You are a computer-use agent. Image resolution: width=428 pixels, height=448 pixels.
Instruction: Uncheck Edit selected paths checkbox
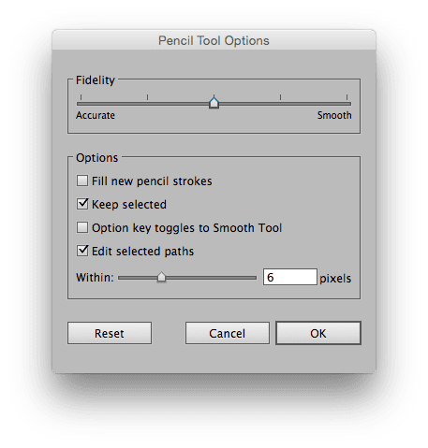click(82, 251)
